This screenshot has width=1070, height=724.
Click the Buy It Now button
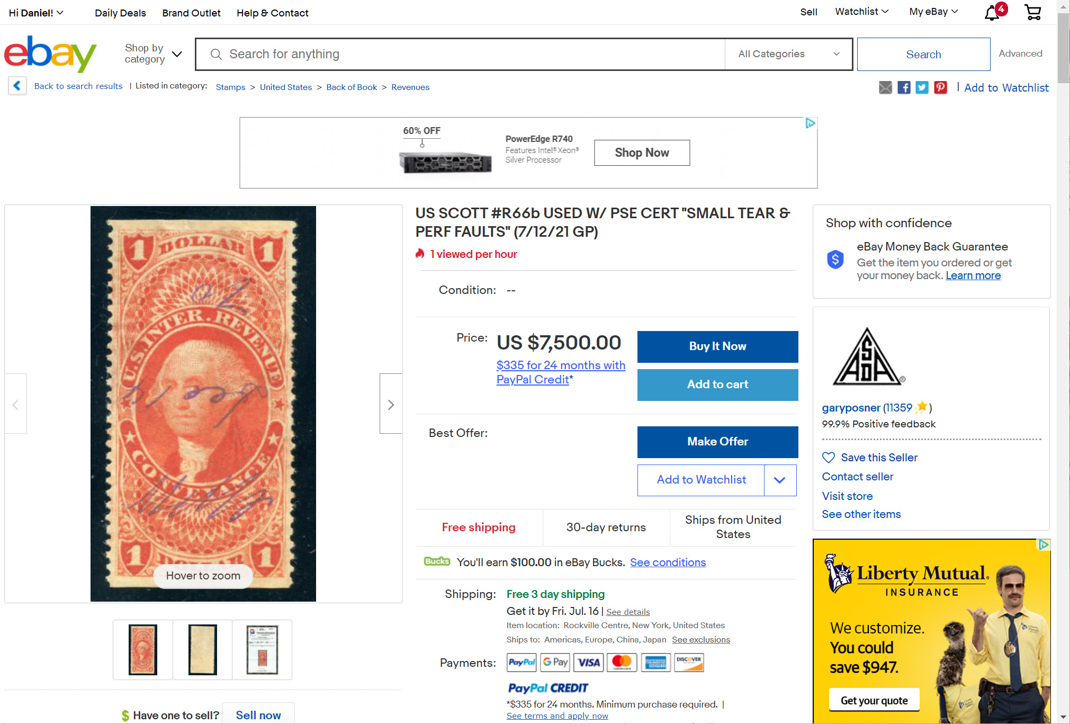(717, 346)
